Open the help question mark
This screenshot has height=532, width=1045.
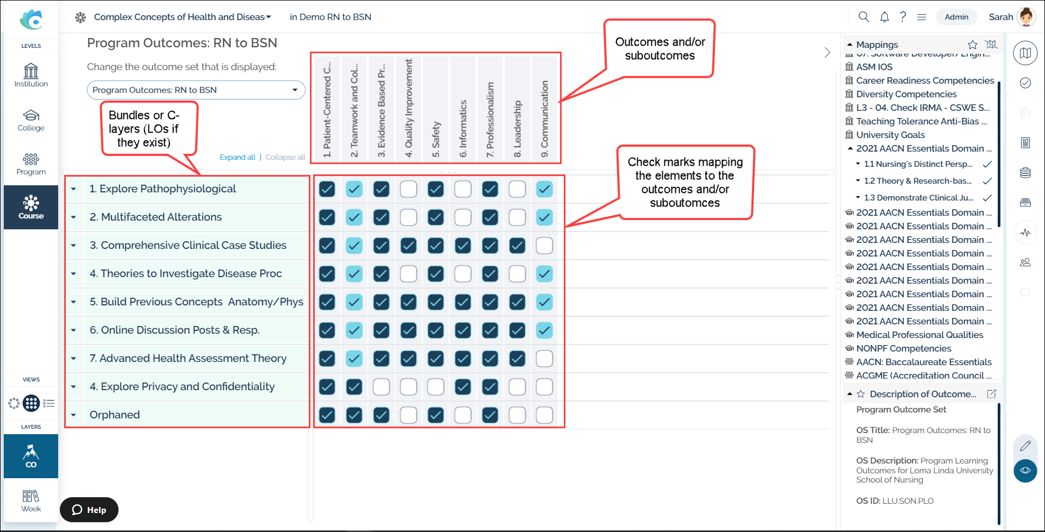(903, 17)
